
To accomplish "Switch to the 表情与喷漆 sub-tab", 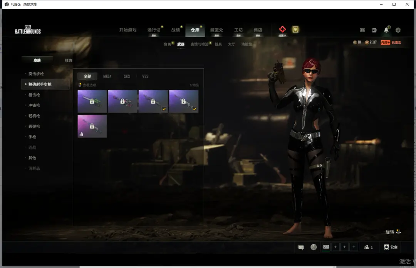I will [200, 44].
